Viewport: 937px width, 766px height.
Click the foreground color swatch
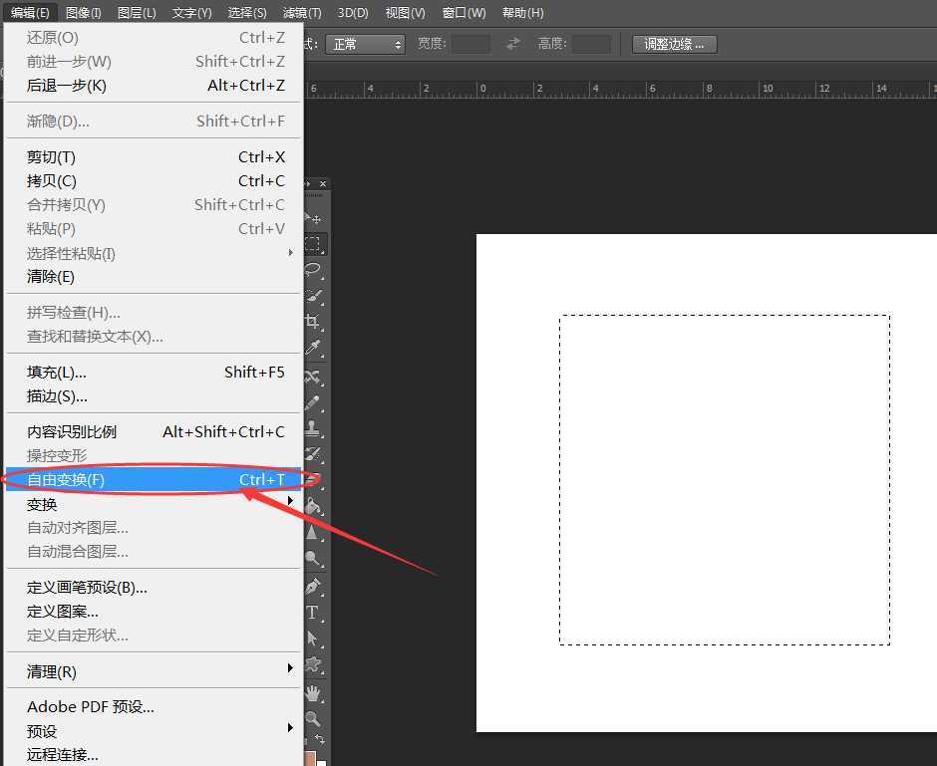[x=309, y=759]
